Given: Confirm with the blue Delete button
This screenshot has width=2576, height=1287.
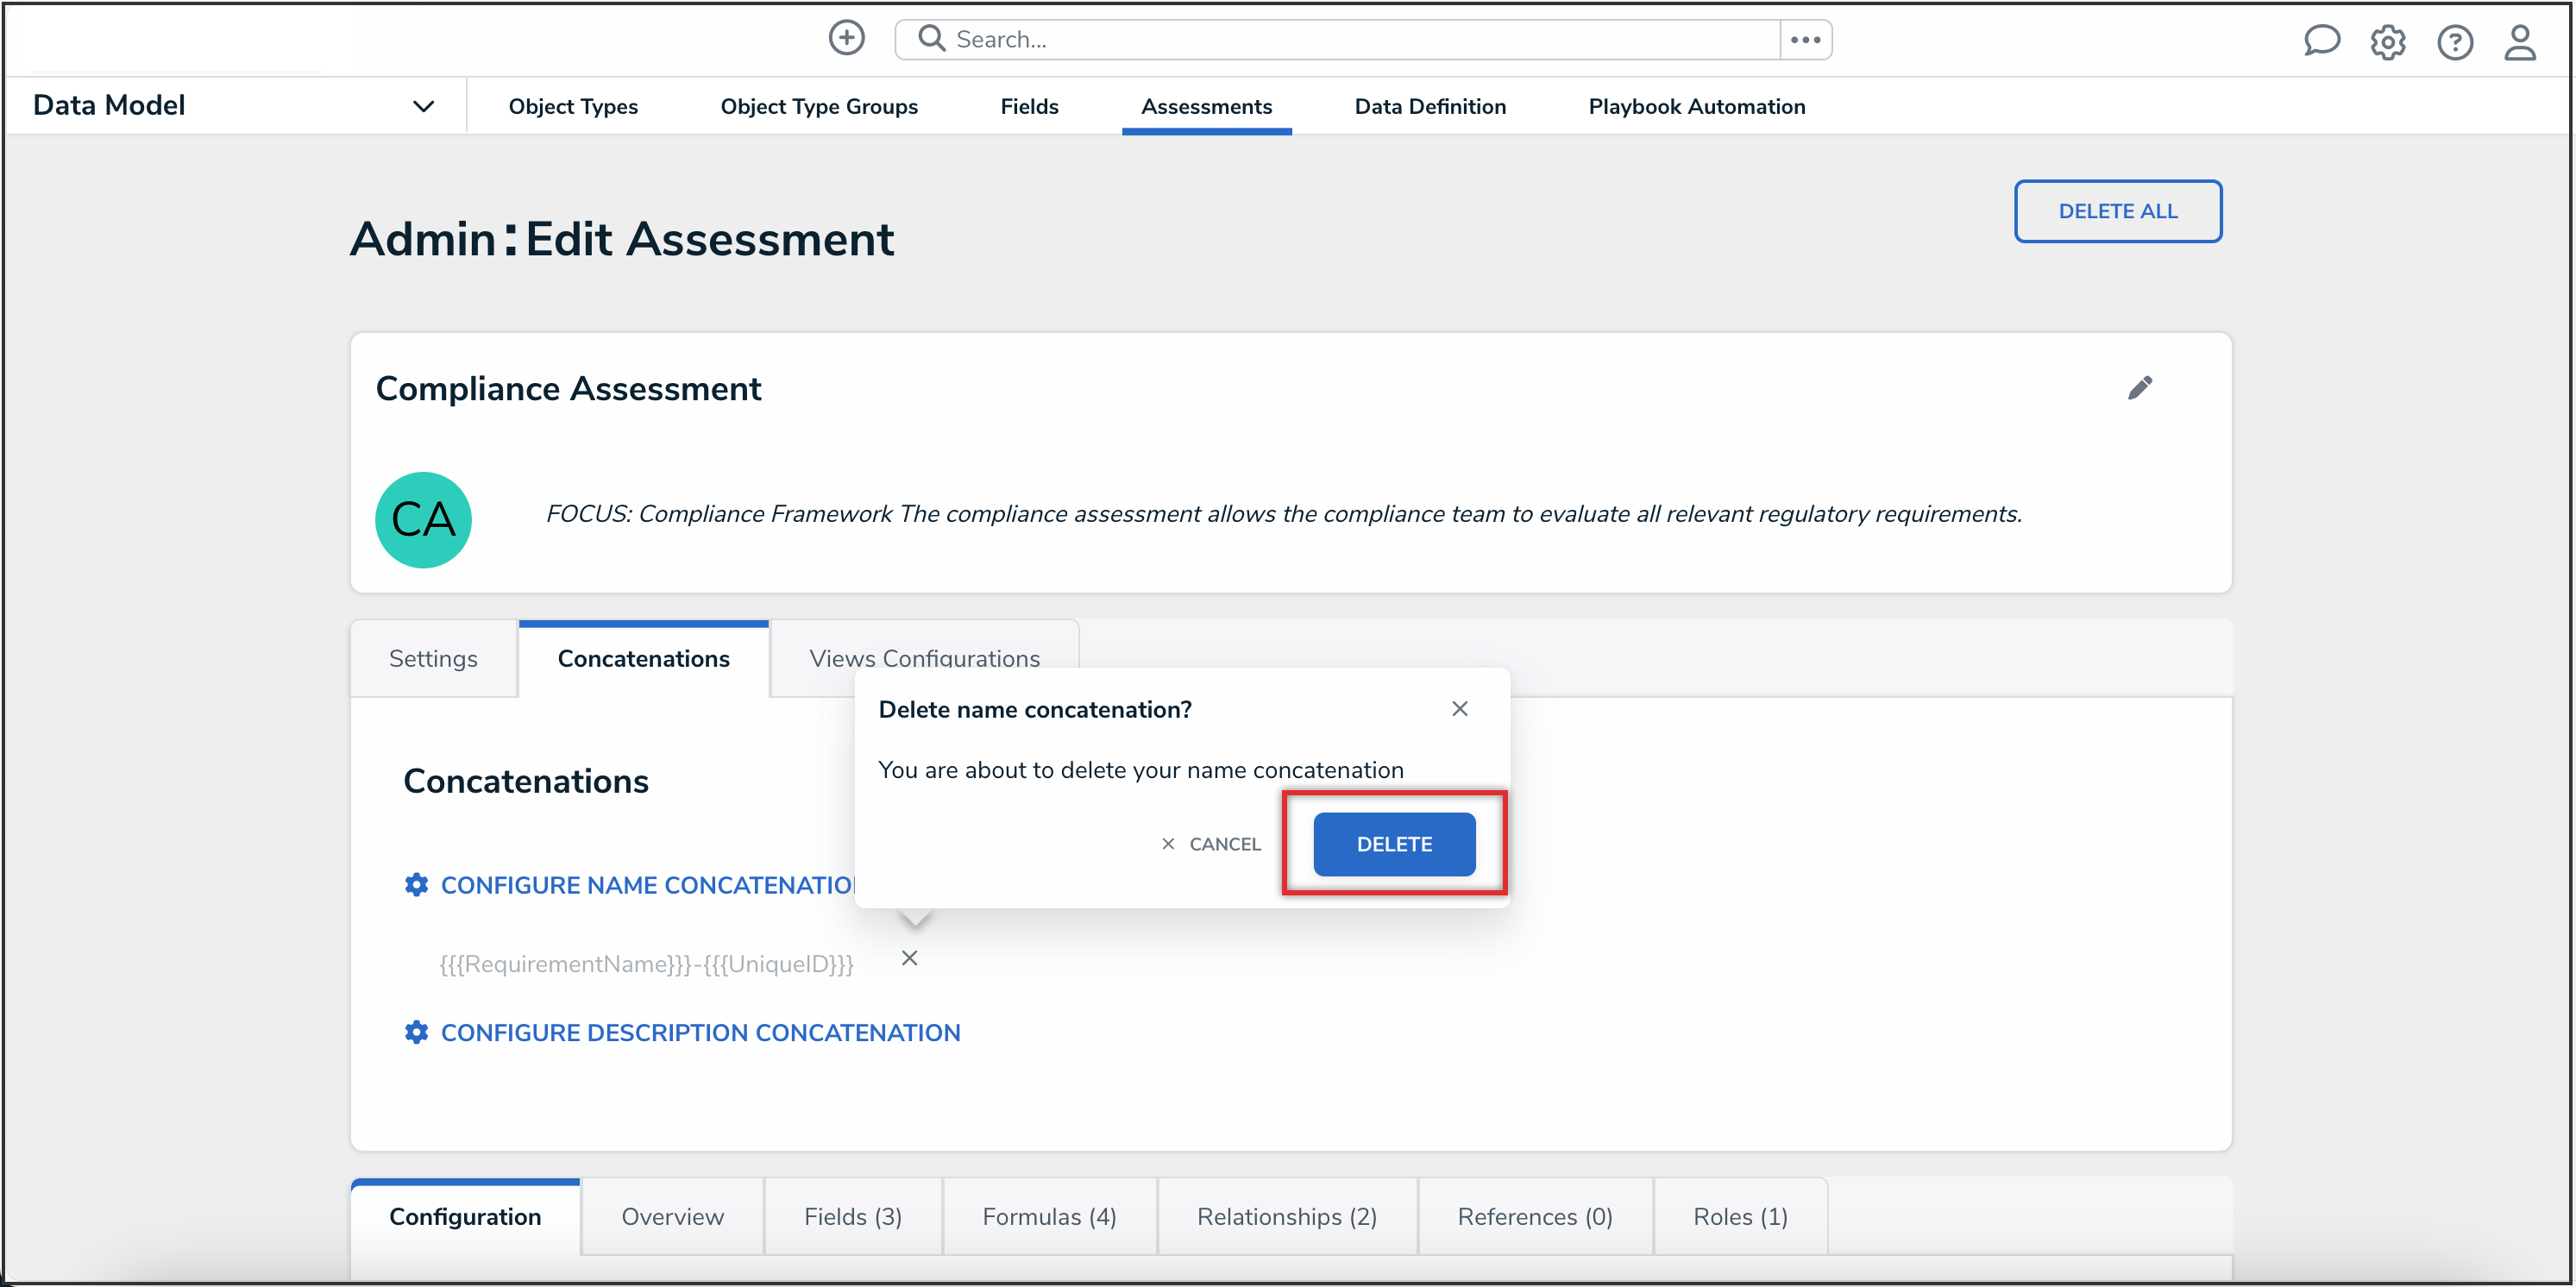Looking at the screenshot, I should click(1393, 844).
